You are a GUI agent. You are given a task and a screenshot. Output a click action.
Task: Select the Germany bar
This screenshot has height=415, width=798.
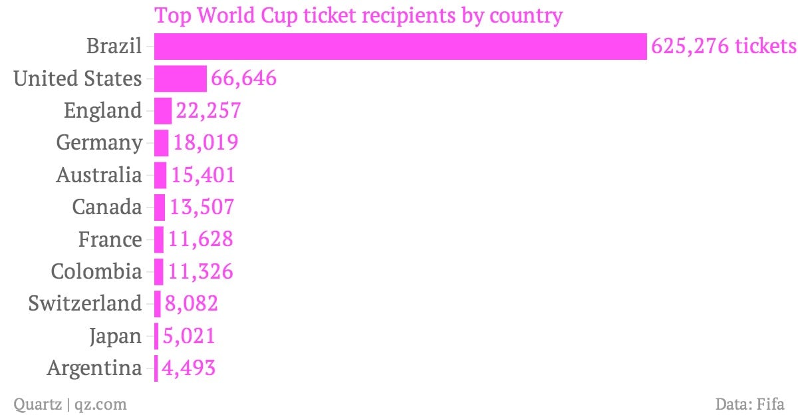162,142
